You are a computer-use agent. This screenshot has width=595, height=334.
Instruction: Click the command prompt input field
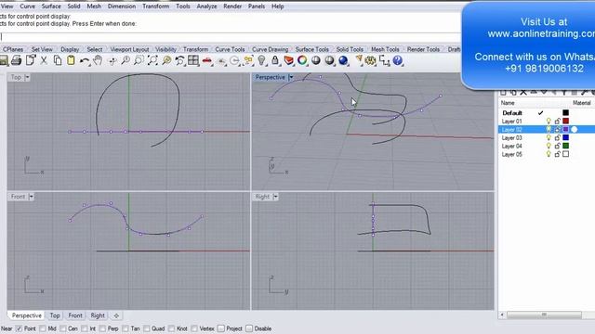pyautogui.click(x=231, y=37)
